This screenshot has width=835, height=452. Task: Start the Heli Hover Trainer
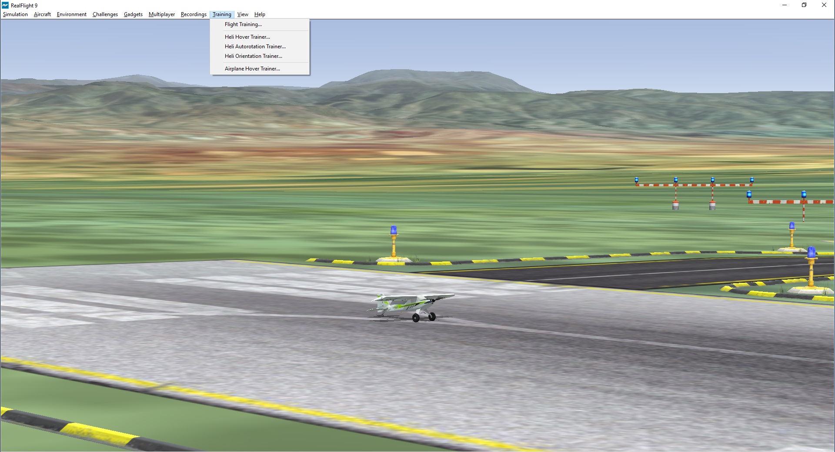247,37
